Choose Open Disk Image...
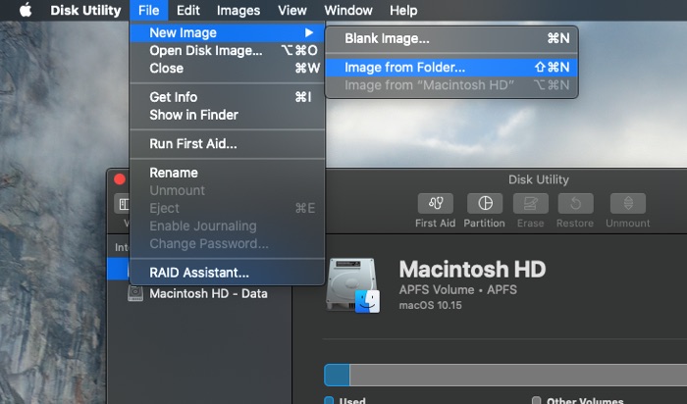The width and height of the screenshot is (687, 404). point(227,51)
